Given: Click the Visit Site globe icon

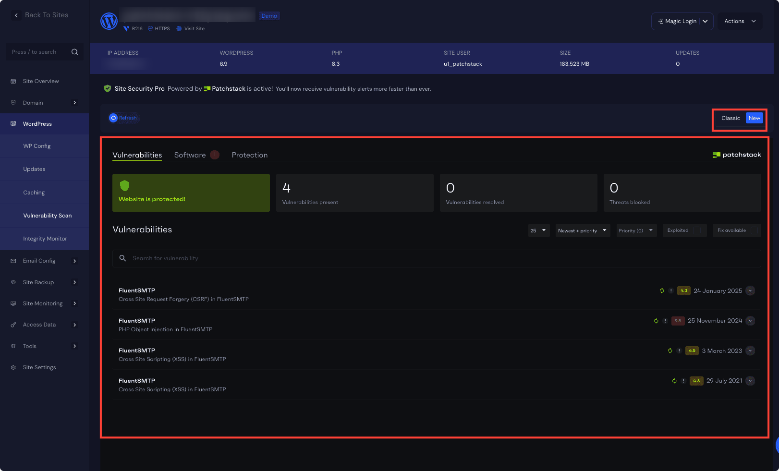Looking at the screenshot, I should (x=179, y=29).
